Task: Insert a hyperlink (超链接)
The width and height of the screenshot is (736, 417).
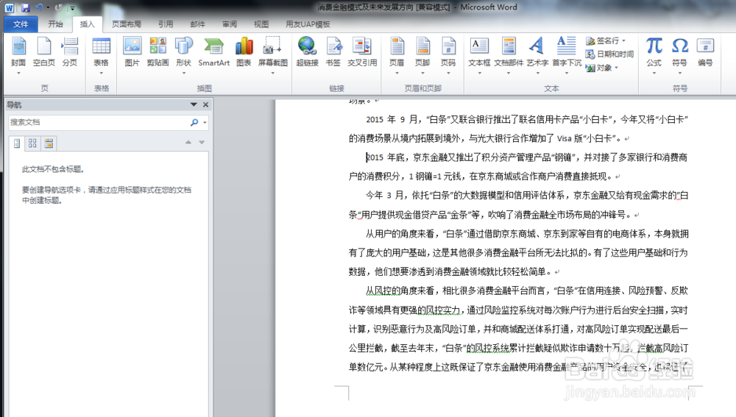Action: pyautogui.click(x=307, y=52)
